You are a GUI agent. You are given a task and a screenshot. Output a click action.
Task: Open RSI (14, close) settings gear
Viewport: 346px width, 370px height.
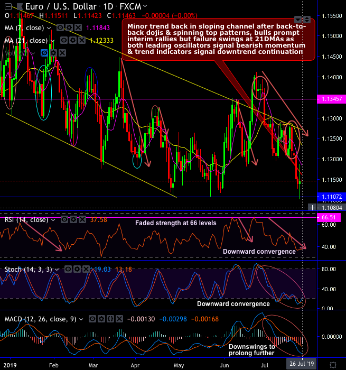click(x=73, y=220)
